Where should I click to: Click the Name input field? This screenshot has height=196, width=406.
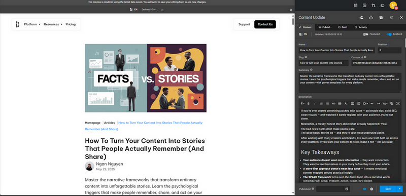336,50
